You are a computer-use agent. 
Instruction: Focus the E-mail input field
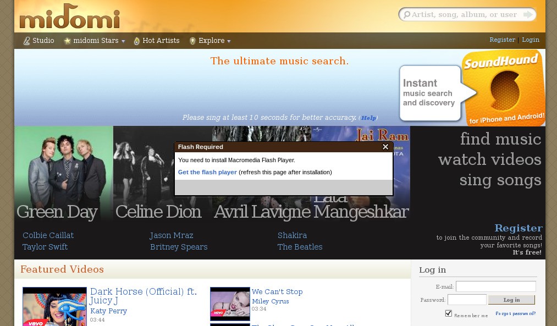coord(495,286)
